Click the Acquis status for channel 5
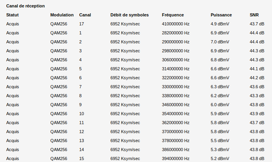Viewport: 272px width, 162px height. [12, 69]
